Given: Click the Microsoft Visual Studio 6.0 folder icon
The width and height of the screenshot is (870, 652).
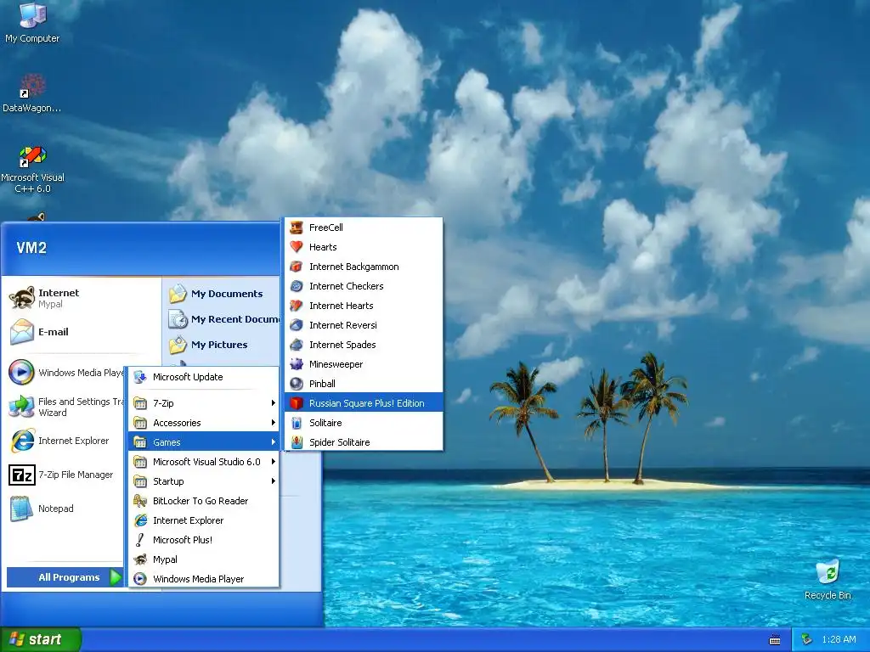Looking at the screenshot, I should (140, 462).
